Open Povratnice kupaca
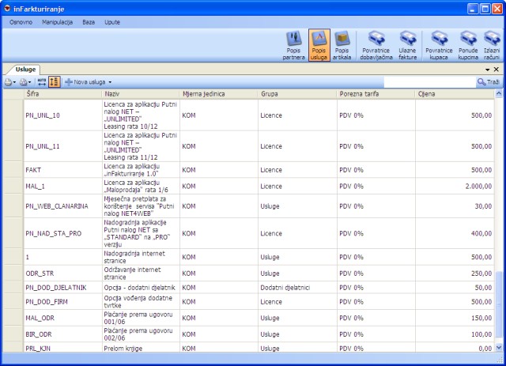The width and height of the screenshot is (506, 366). point(439,45)
